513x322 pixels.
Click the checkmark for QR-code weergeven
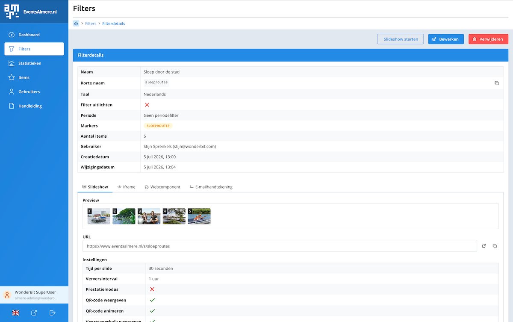pyautogui.click(x=152, y=300)
